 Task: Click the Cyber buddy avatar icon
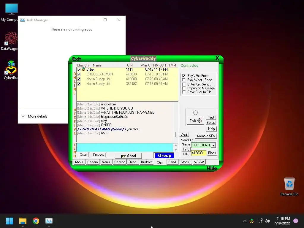pyautogui.click(x=83, y=69)
